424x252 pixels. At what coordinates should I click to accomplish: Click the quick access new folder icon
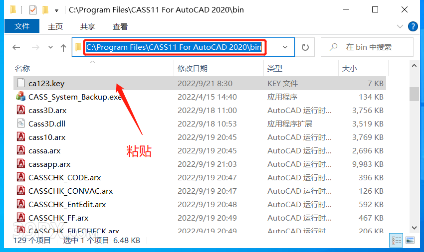pos(45,10)
